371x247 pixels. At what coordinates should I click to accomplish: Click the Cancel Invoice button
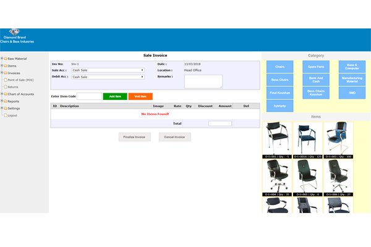[x=175, y=136]
